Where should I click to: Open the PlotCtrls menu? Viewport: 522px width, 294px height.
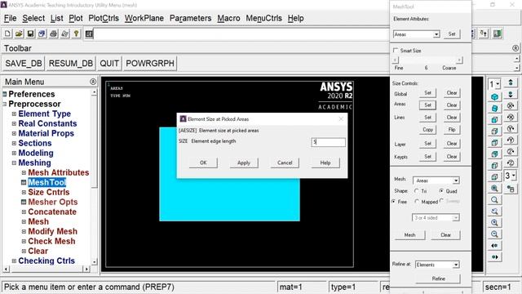[x=104, y=18]
